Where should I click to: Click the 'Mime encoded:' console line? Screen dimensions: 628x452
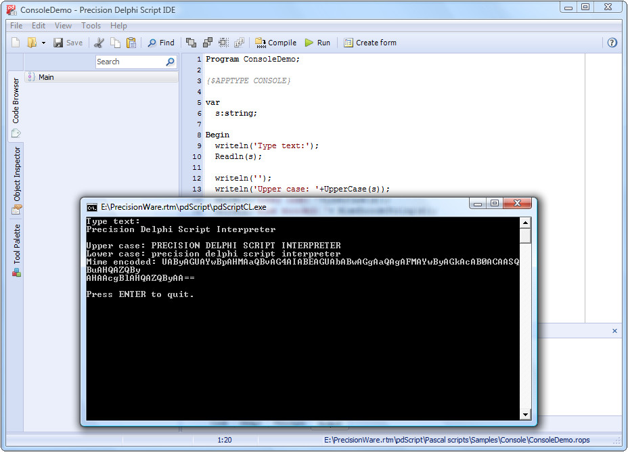(302, 262)
